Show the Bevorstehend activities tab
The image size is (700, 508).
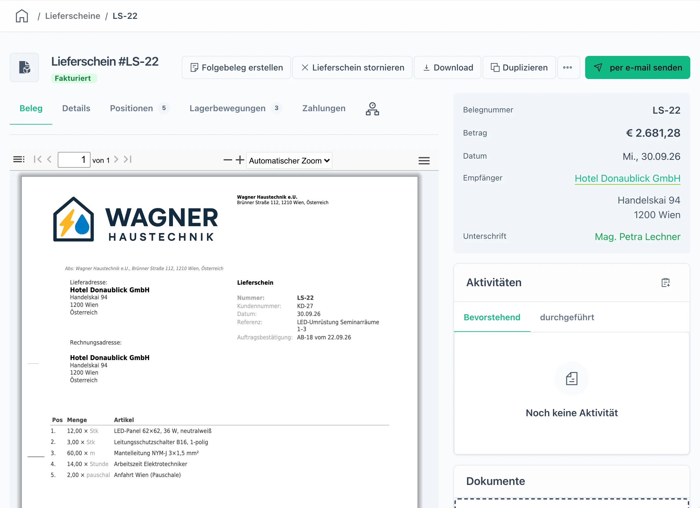click(492, 317)
